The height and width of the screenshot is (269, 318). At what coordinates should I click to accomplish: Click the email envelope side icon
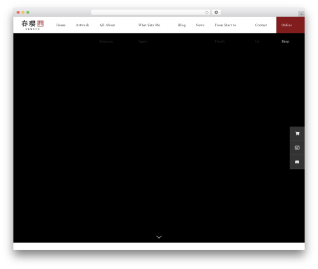297,162
